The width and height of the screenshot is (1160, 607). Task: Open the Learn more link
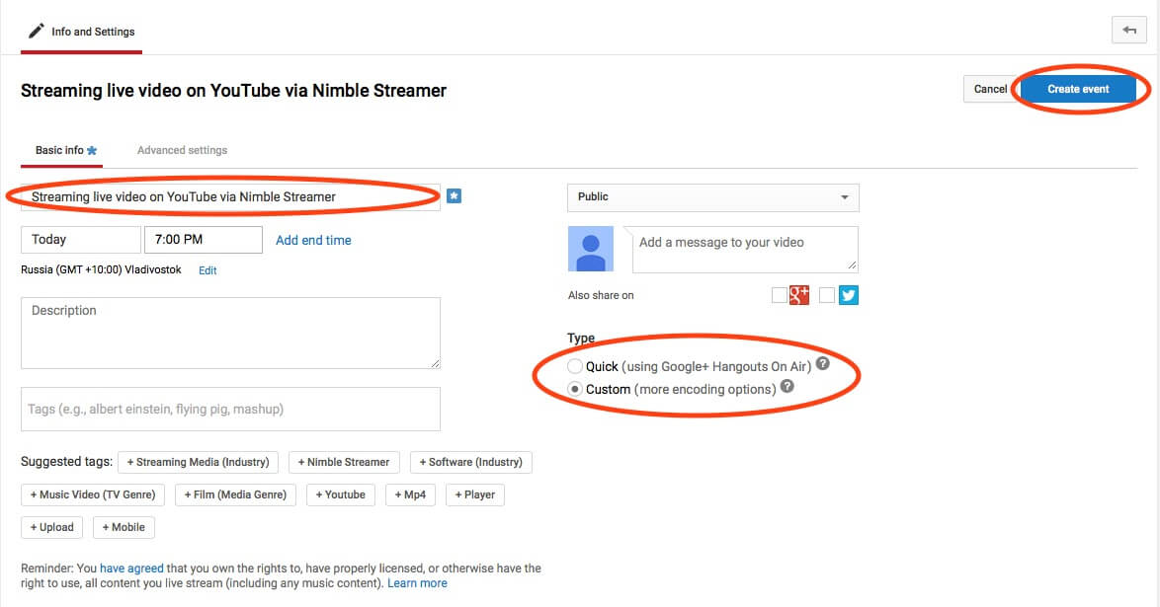tap(417, 583)
